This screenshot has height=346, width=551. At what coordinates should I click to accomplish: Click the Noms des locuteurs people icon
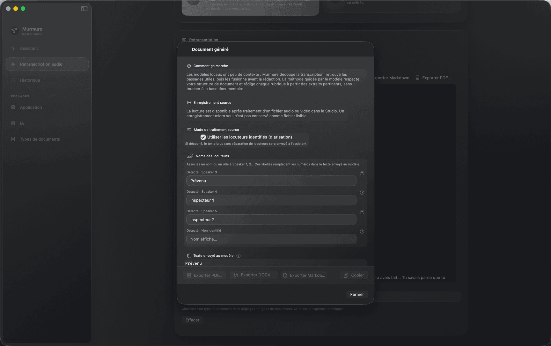190,156
